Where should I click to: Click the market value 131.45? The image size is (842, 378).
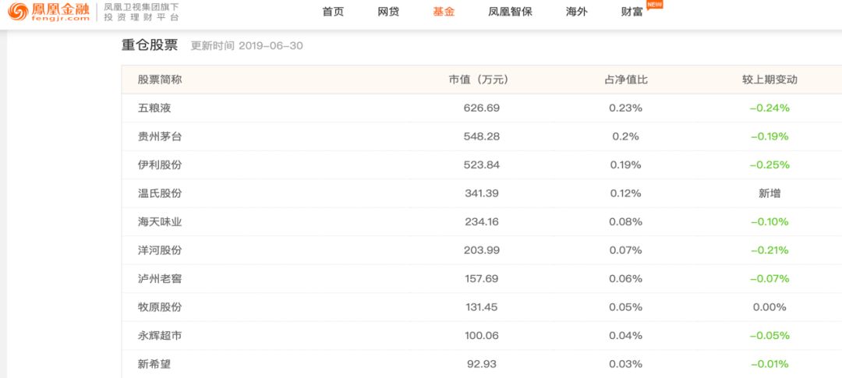pyautogui.click(x=482, y=307)
